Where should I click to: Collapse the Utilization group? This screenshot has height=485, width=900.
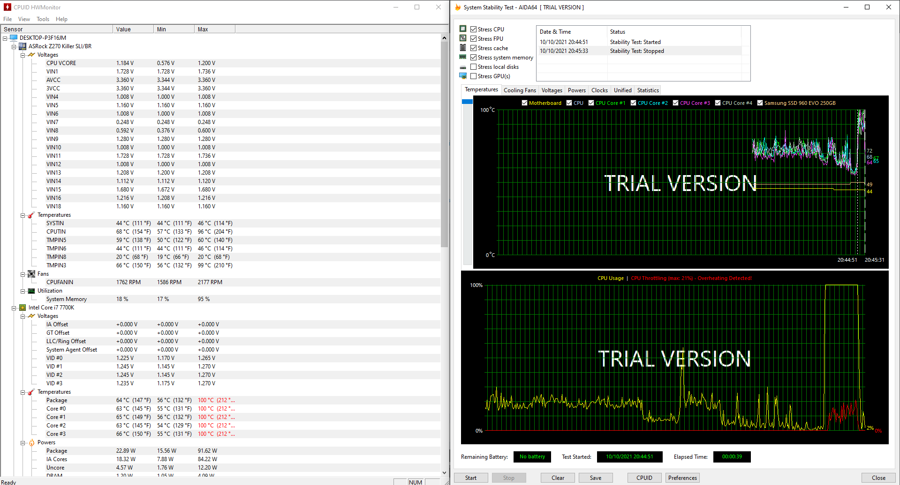tap(23, 291)
